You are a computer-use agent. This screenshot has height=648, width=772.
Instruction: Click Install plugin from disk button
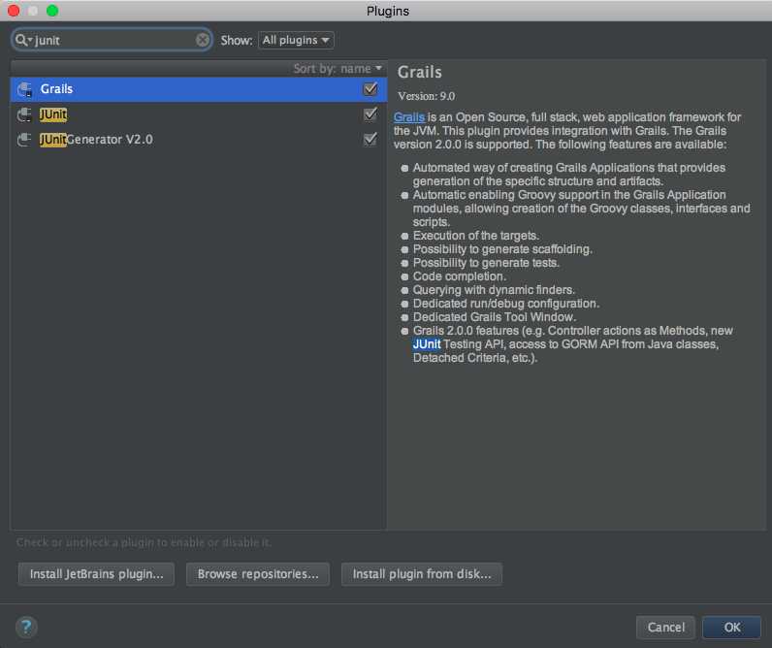coord(422,574)
